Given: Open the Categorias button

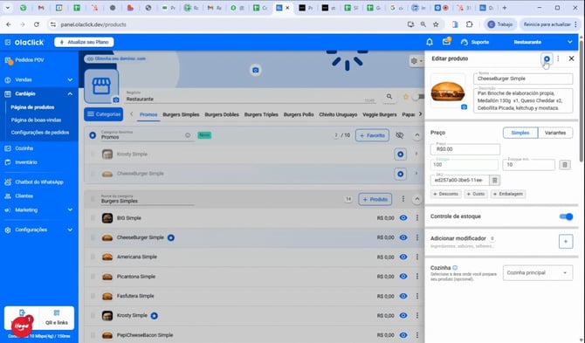Looking at the screenshot, I should (103, 114).
